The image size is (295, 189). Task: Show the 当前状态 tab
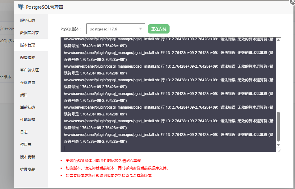click(31, 107)
